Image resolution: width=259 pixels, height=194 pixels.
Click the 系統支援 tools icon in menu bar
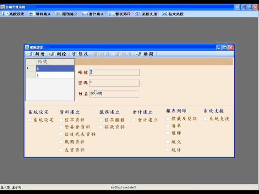[138, 14]
